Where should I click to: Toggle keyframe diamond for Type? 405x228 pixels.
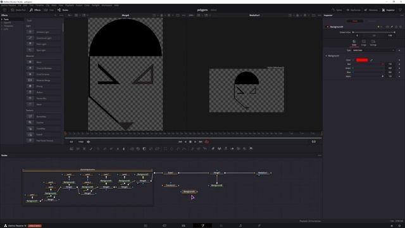point(399,50)
